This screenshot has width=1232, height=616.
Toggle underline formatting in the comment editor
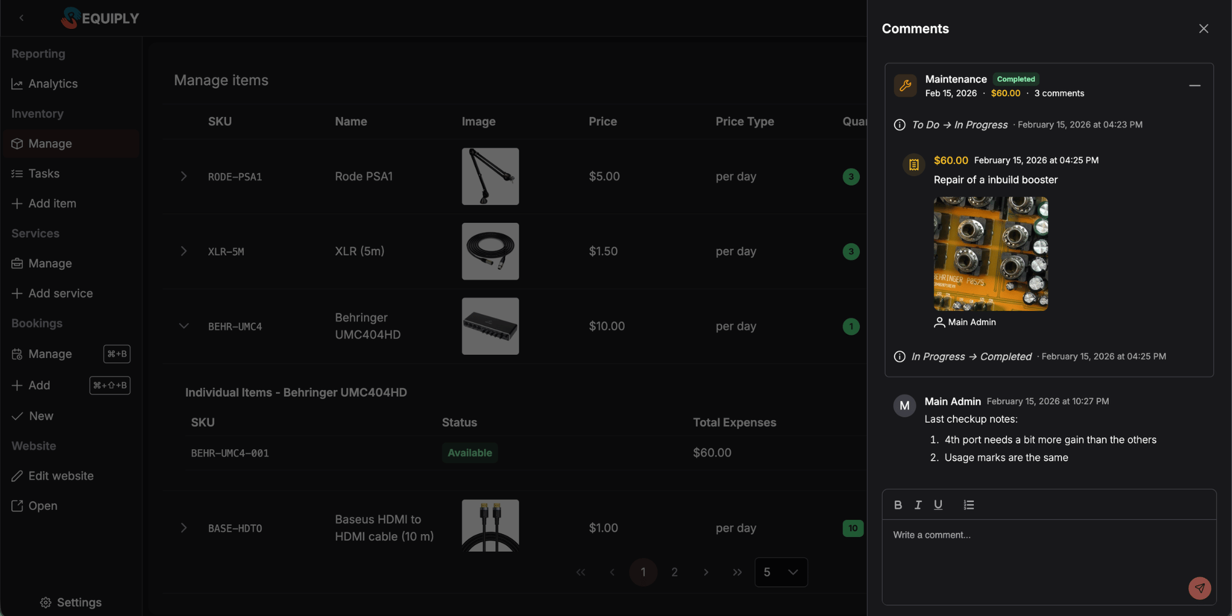click(938, 505)
